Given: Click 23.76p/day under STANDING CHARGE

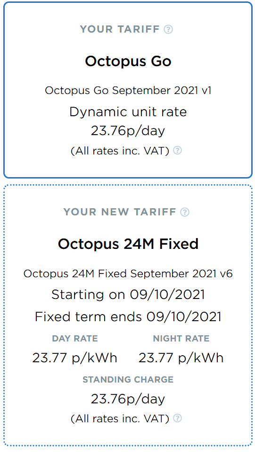Looking at the screenshot, I should click(128, 399).
